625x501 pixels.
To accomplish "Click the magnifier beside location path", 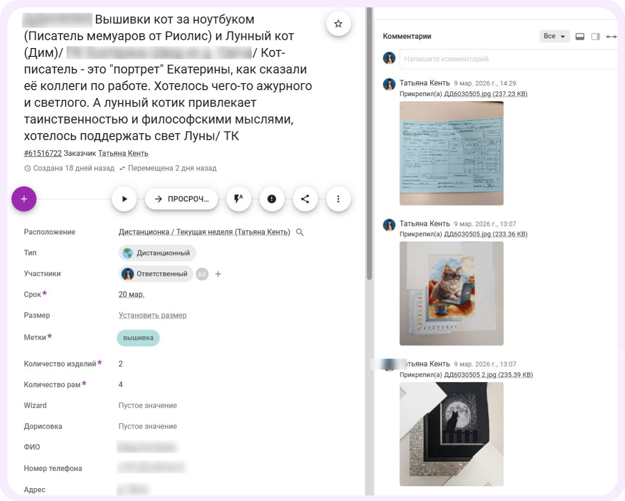I will tap(300, 232).
